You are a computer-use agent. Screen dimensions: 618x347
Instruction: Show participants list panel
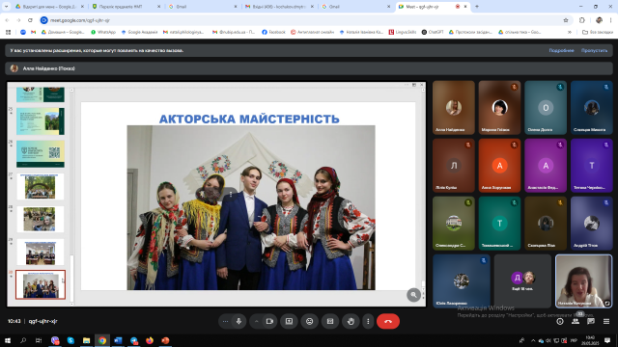[576, 321]
